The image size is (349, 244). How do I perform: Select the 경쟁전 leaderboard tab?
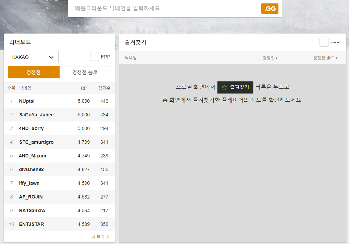[x=34, y=72]
